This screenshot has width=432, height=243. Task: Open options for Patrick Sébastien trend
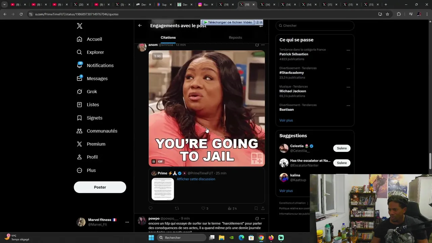348,50
